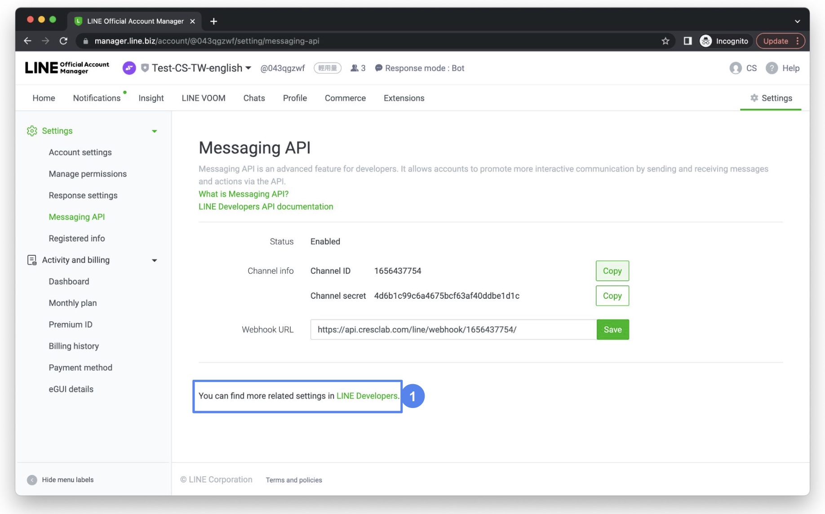Click the Hide menu labels arrow icon

(32, 480)
